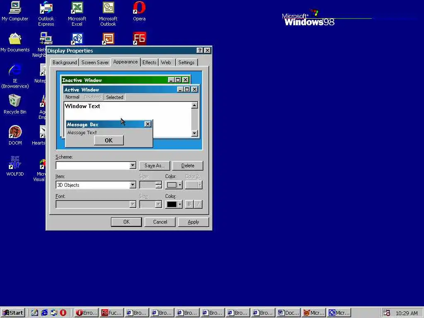The width and height of the screenshot is (424, 318).
Task: Toggle the Italic font style button
Action: [198, 204]
